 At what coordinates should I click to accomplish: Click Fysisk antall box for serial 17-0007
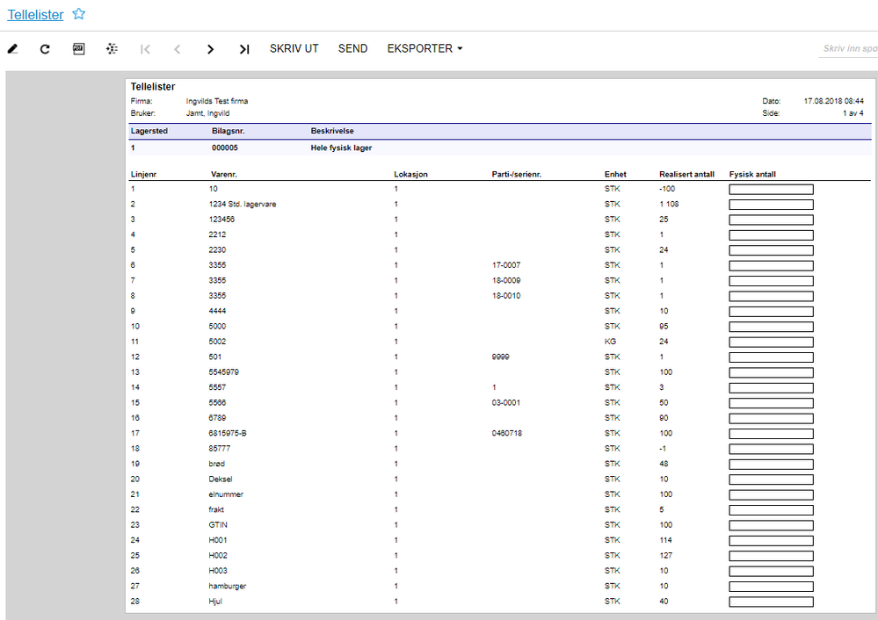(771, 266)
